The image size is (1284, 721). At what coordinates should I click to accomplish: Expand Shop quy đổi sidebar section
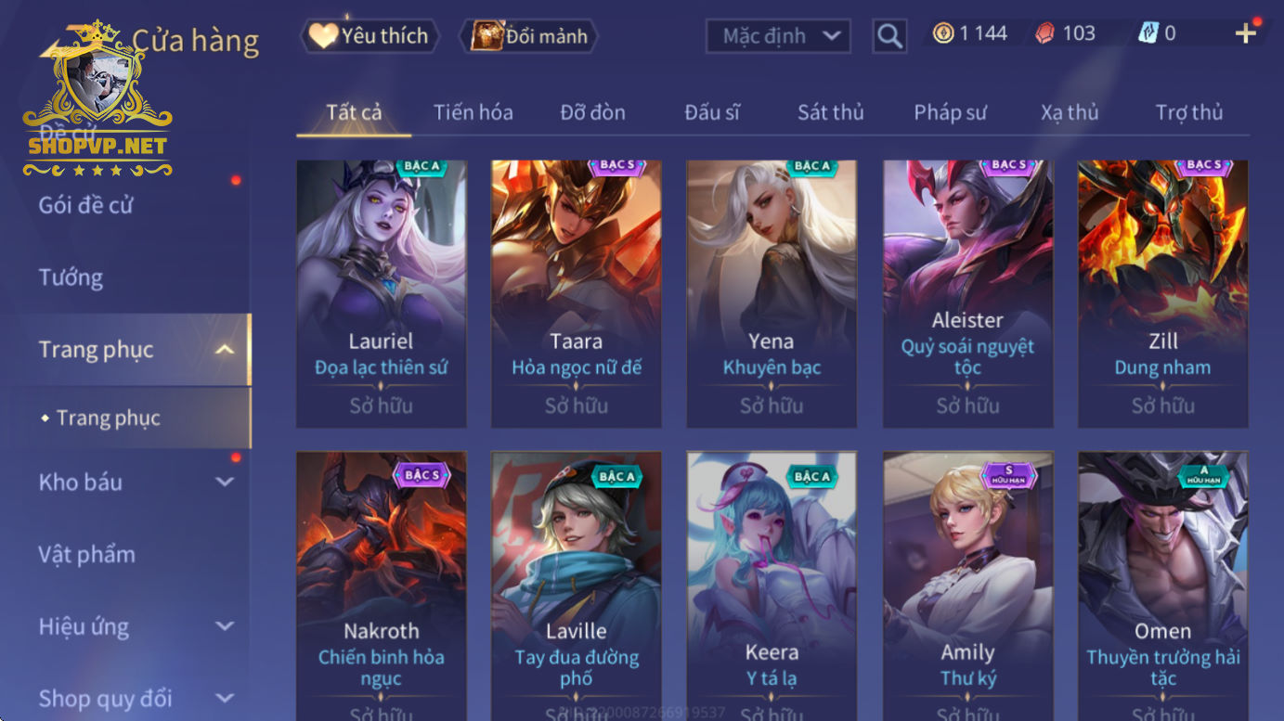coord(224,698)
